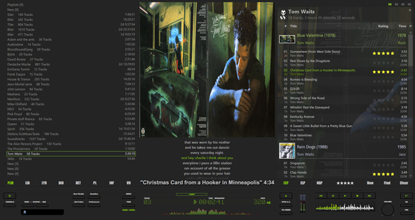The image size is (415, 220).
Task: Switch to the VU tab
Action: [x=129, y=183]
